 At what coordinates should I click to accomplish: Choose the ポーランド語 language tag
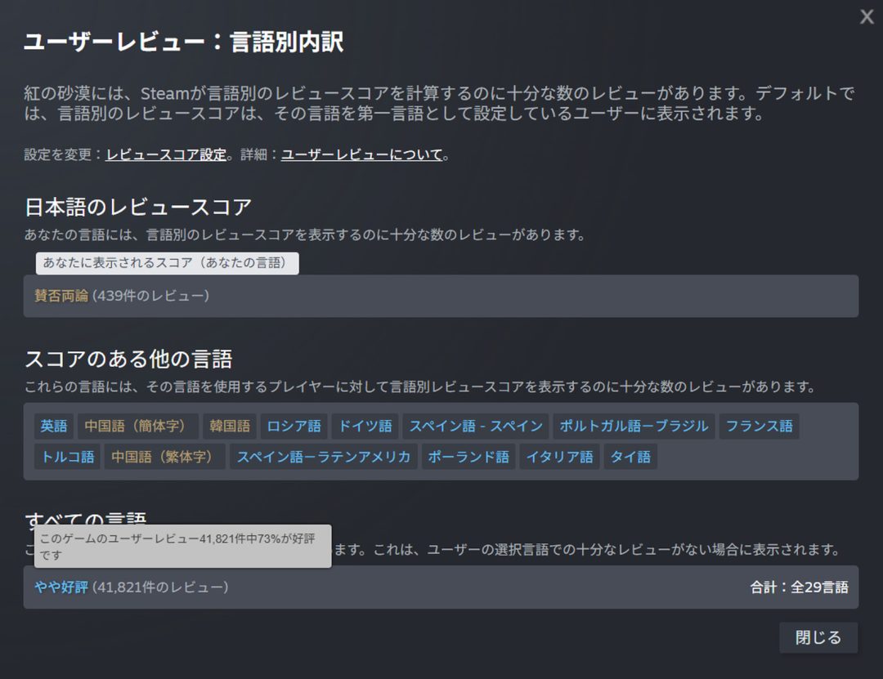point(468,457)
